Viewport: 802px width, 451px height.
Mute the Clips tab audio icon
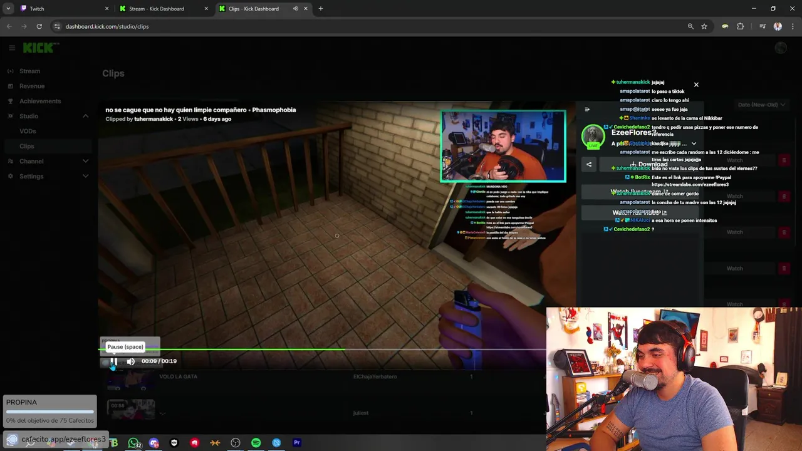296,9
